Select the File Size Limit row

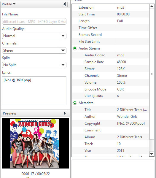(110, 42)
